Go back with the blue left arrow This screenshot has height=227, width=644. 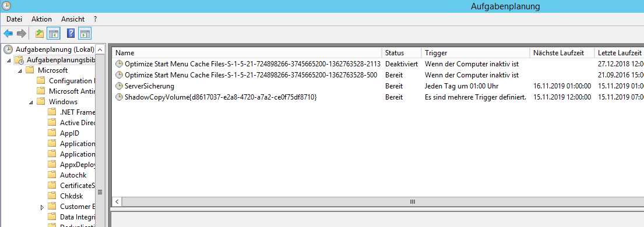pyautogui.click(x=8, y=34)
